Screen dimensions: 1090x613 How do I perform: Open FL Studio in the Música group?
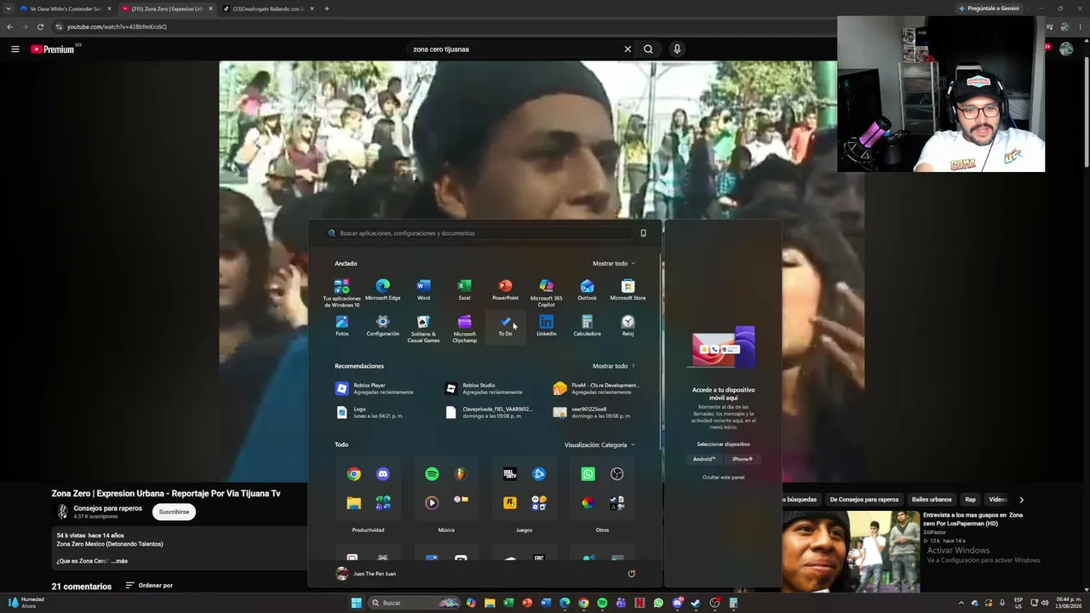point(461,474)
